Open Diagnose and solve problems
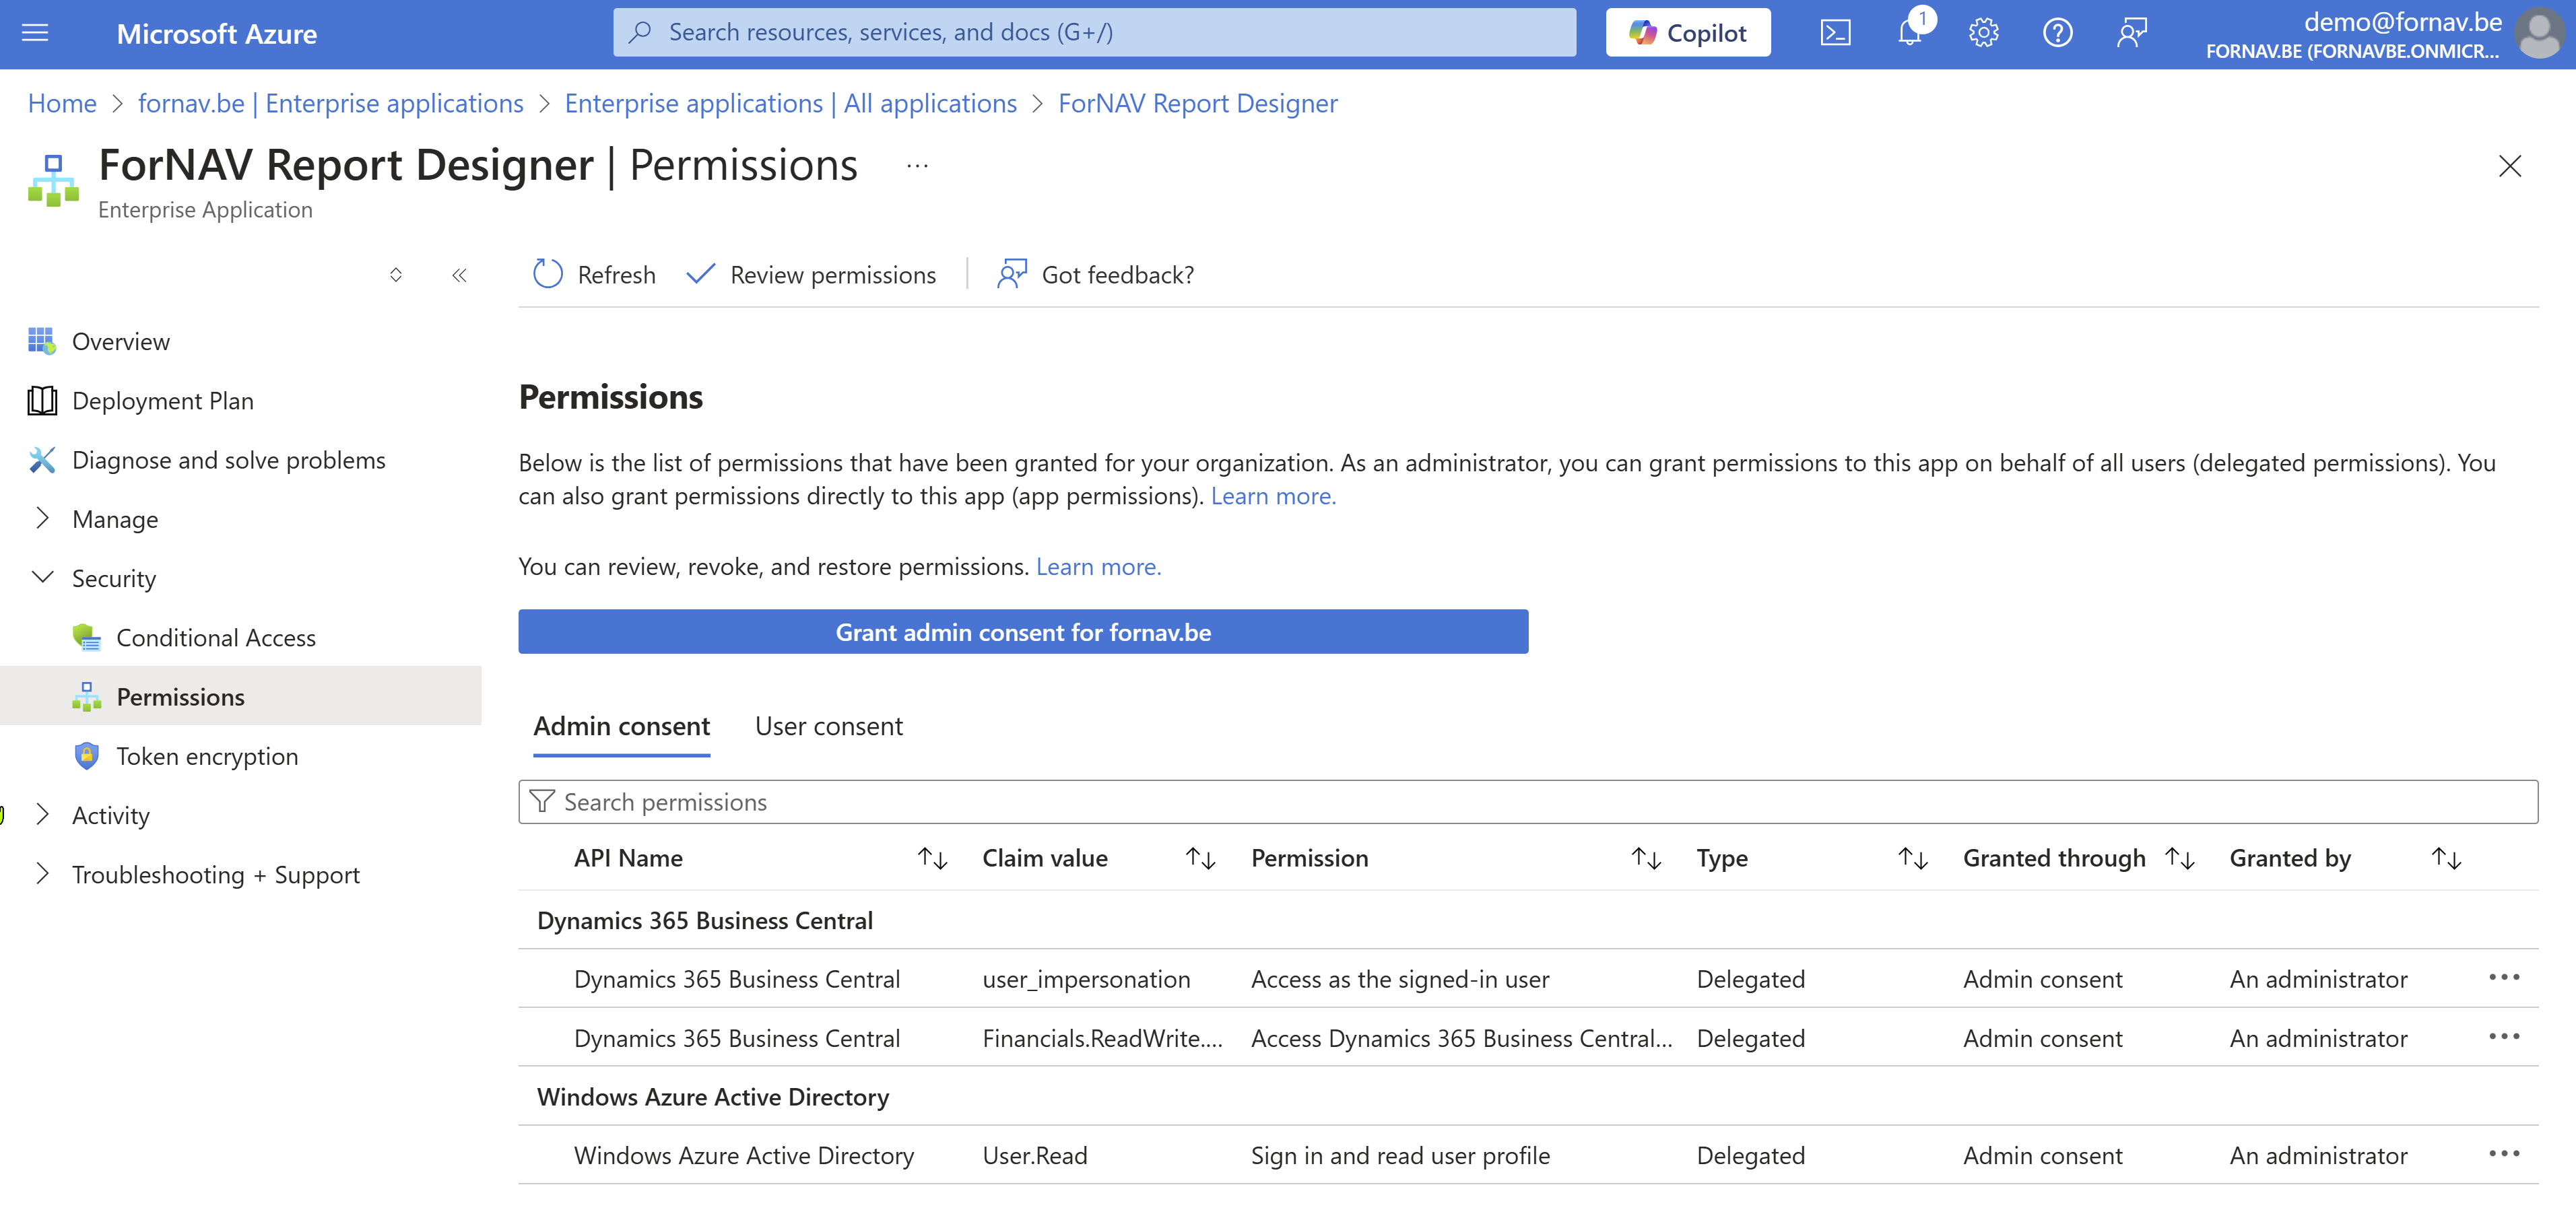Screen dimensions: 2576x1220 click(228, 460)
